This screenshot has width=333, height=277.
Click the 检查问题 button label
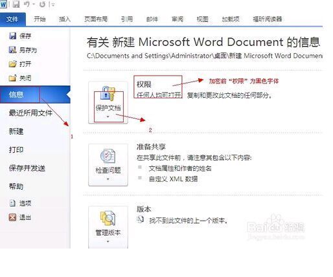(108, 170)
